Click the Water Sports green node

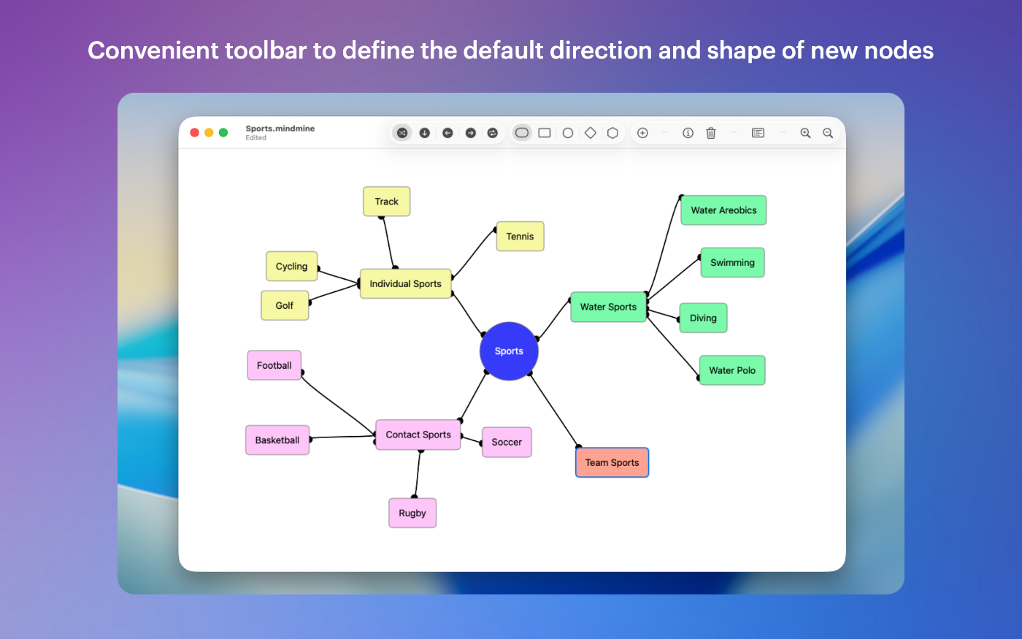click(608, 307)
